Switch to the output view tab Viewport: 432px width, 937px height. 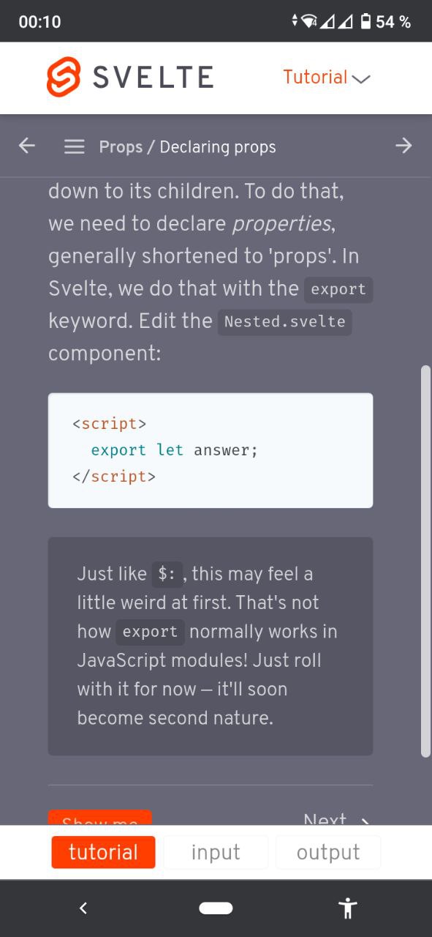(x=328, y=852)
